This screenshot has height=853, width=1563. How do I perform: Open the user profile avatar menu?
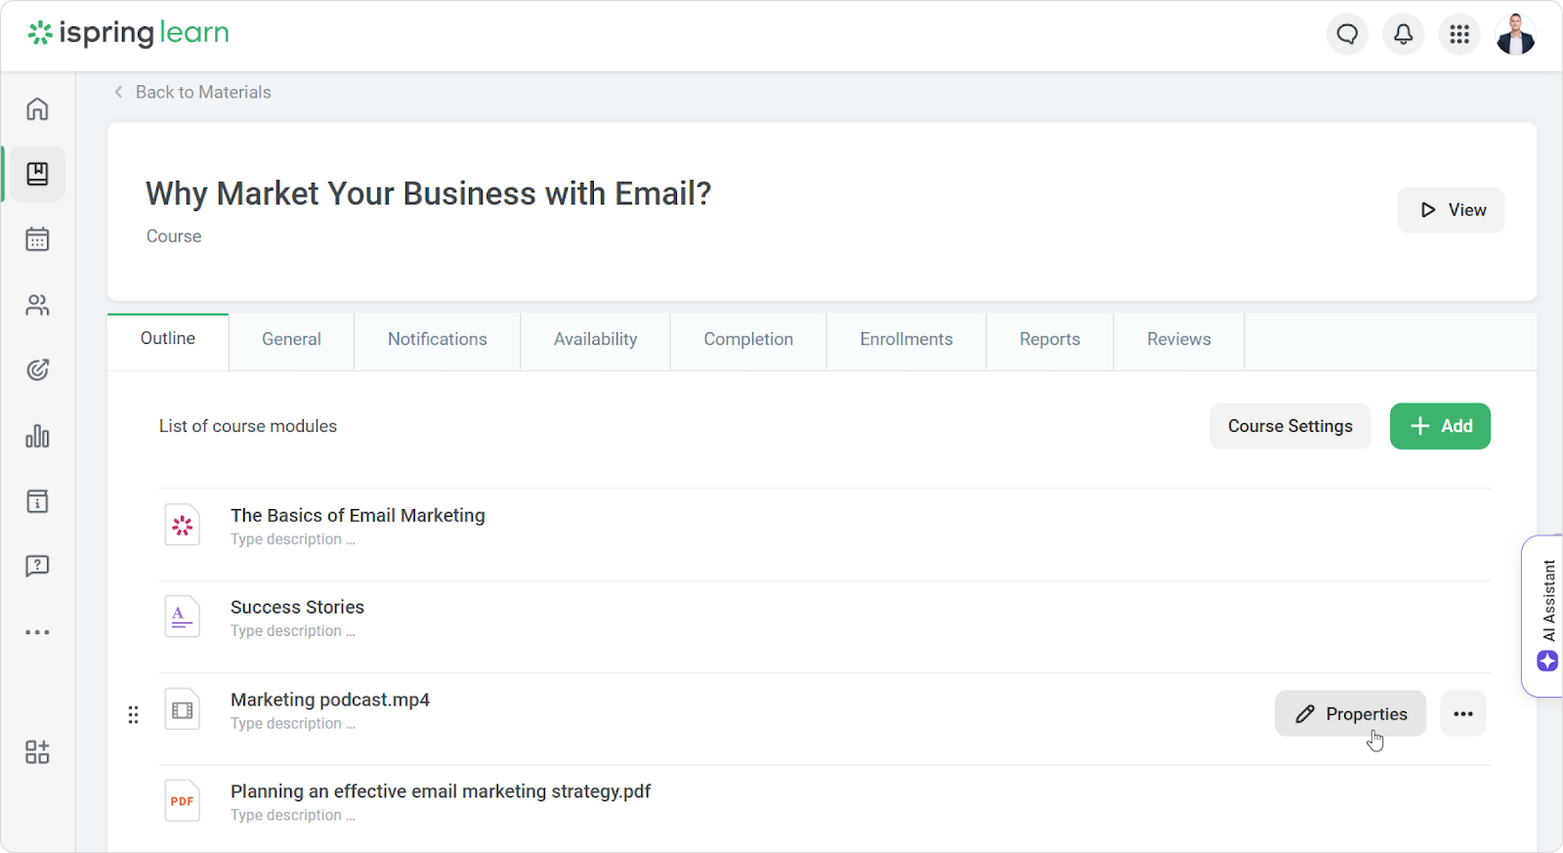tap(1515, 35)
